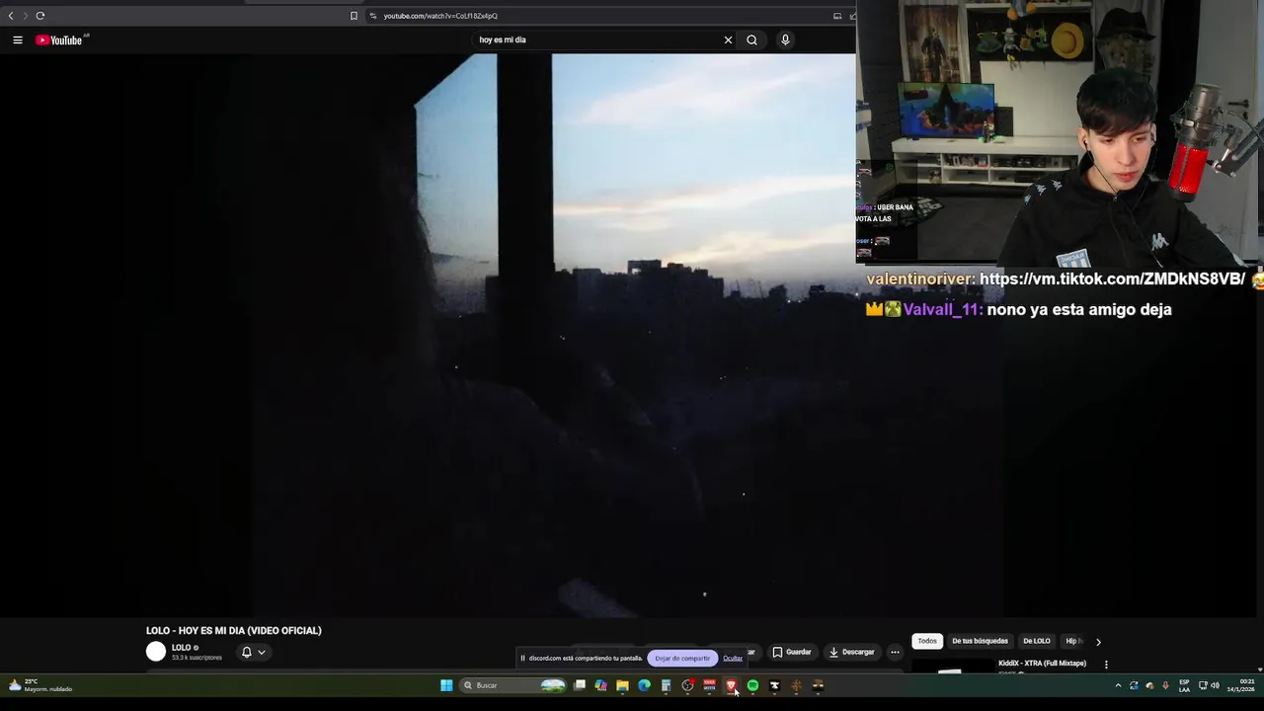Run search with magnifier button

point(751,39)
